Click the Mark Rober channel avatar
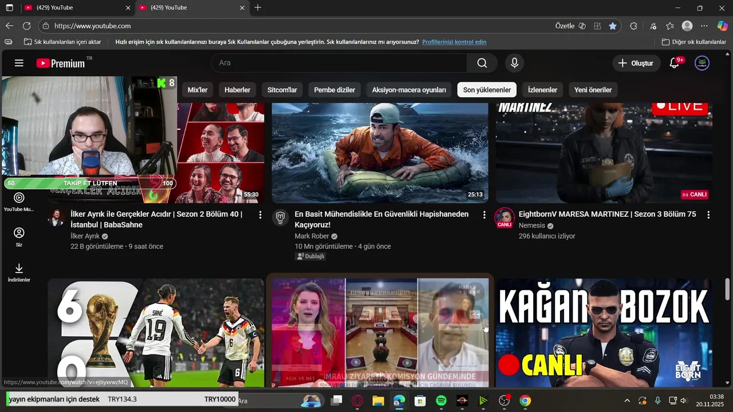The height and width of the screenshot is (412, 733). pos(280,217)
